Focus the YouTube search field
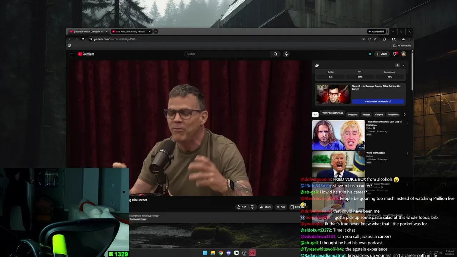Viewport: 457px width, 257px height. click(x=227, y=54)
